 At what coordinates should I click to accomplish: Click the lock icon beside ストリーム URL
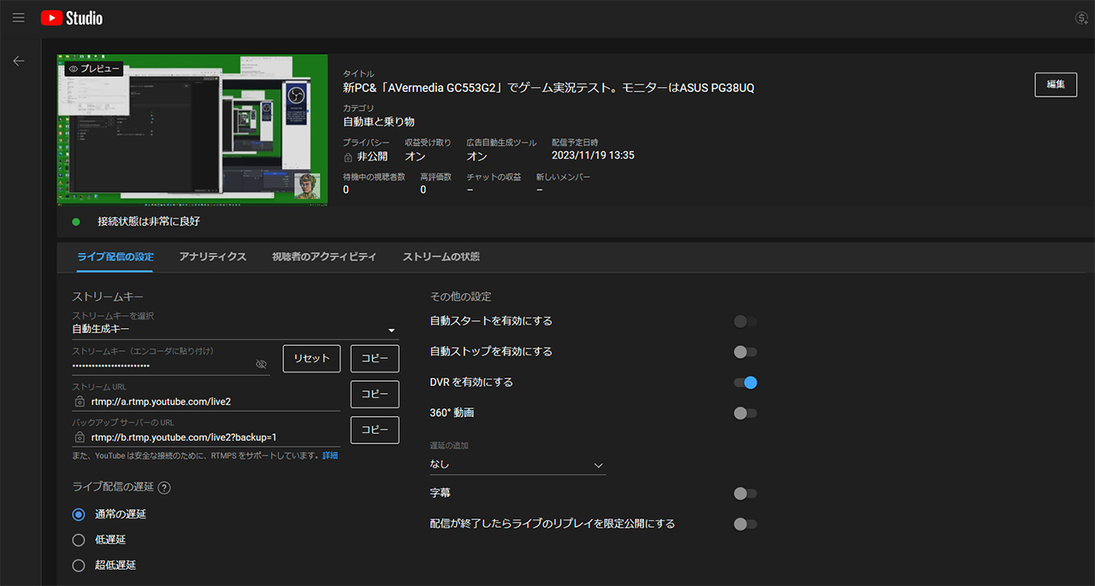pos(80,401)
